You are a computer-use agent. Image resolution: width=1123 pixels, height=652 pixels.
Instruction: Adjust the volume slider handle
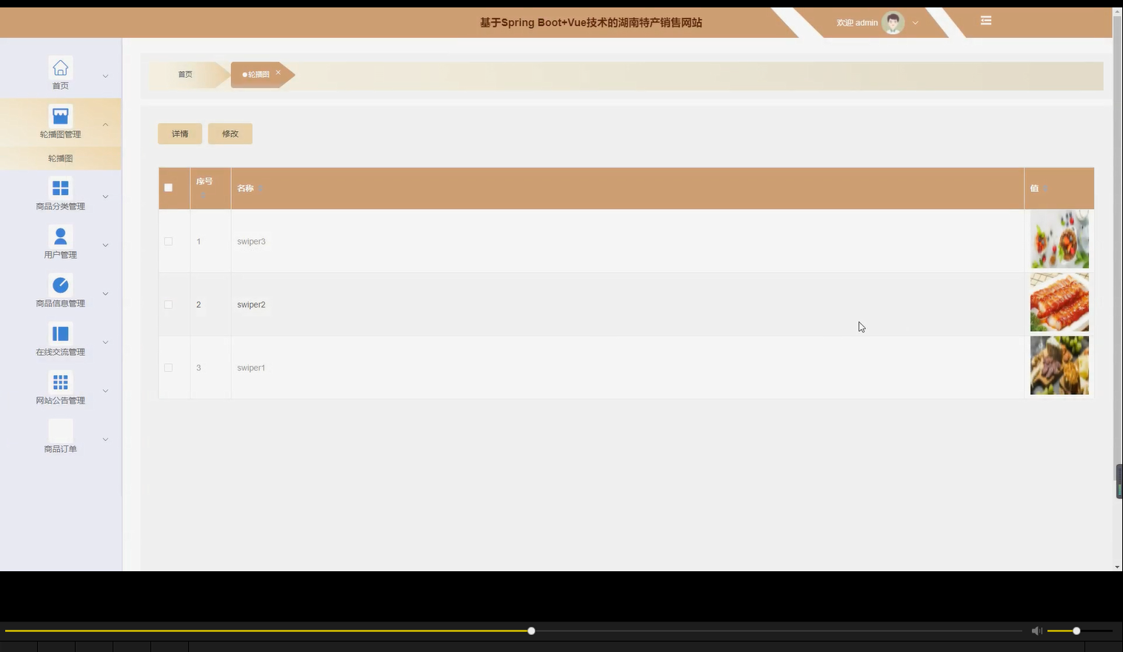pos(1076,631)
